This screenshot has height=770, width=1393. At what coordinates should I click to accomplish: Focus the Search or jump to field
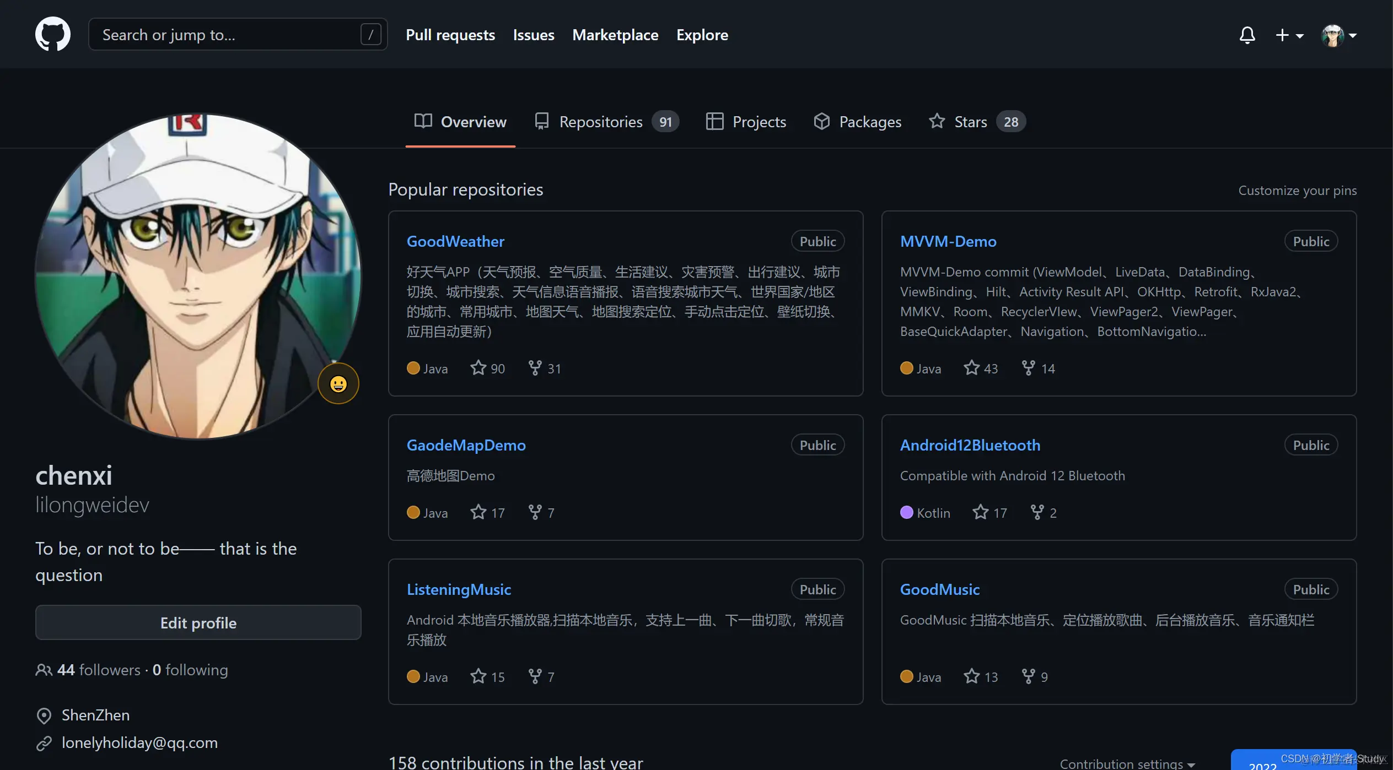(230, 35)
